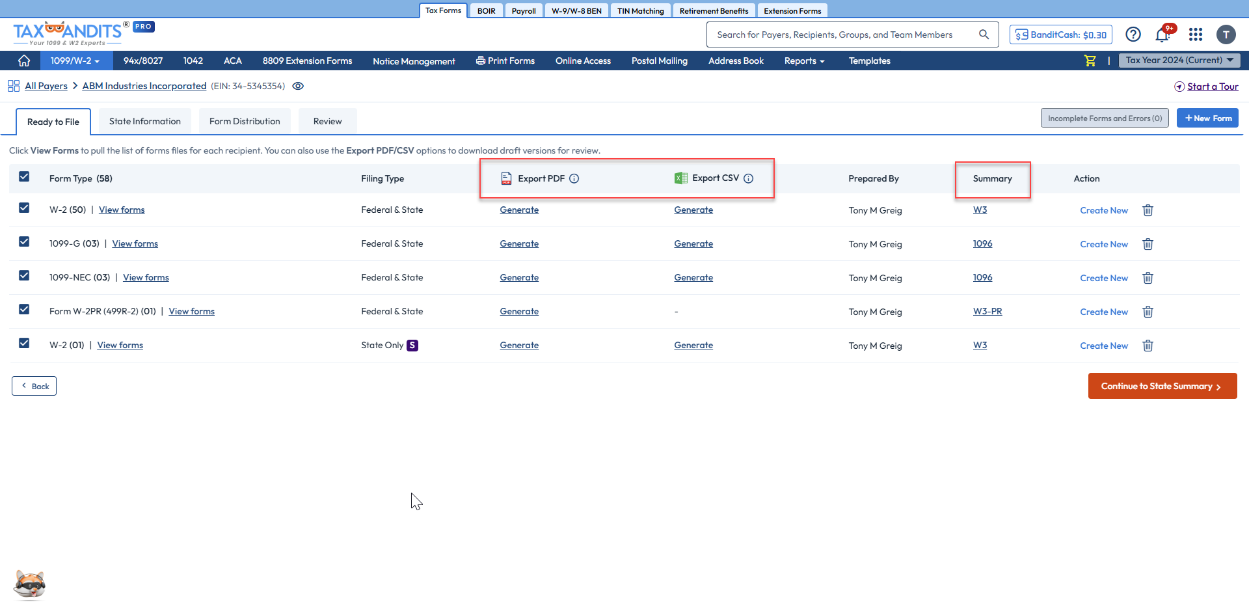1249x615 pixels.
Task: Open Address Book in navigation bar
Action: [x=736, y=61]
